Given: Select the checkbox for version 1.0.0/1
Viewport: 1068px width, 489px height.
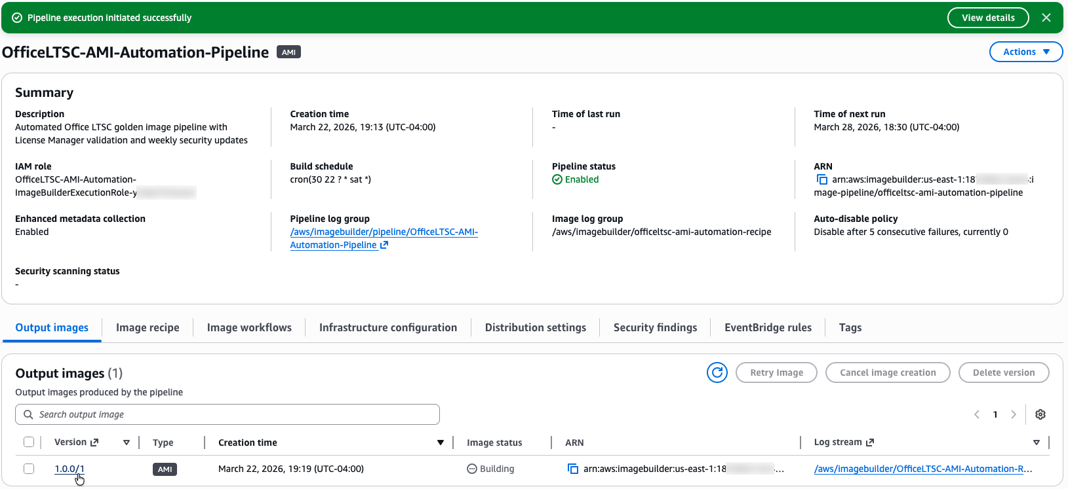Looking at the screenshot, I should coord(29,469).
